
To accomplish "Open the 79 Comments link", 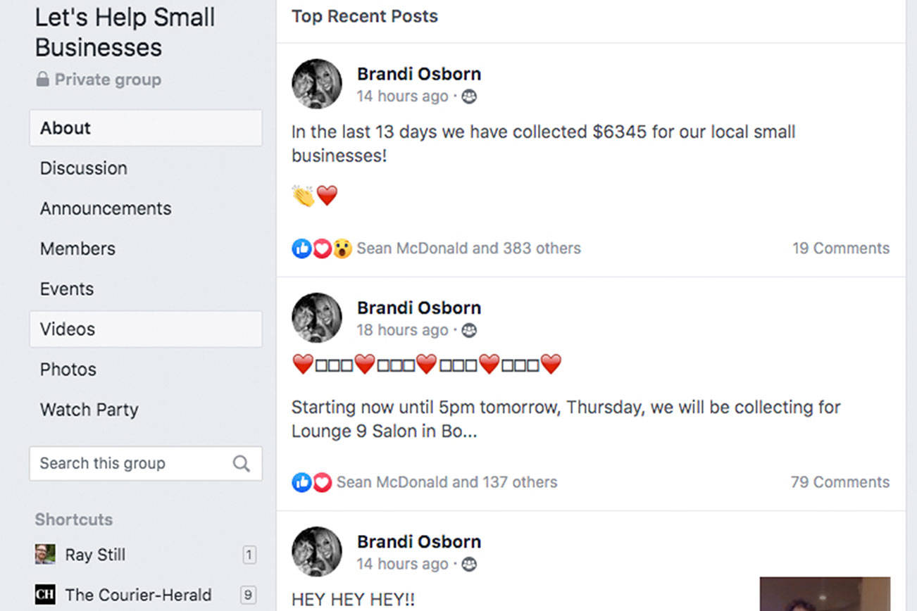I will (840, 482).
